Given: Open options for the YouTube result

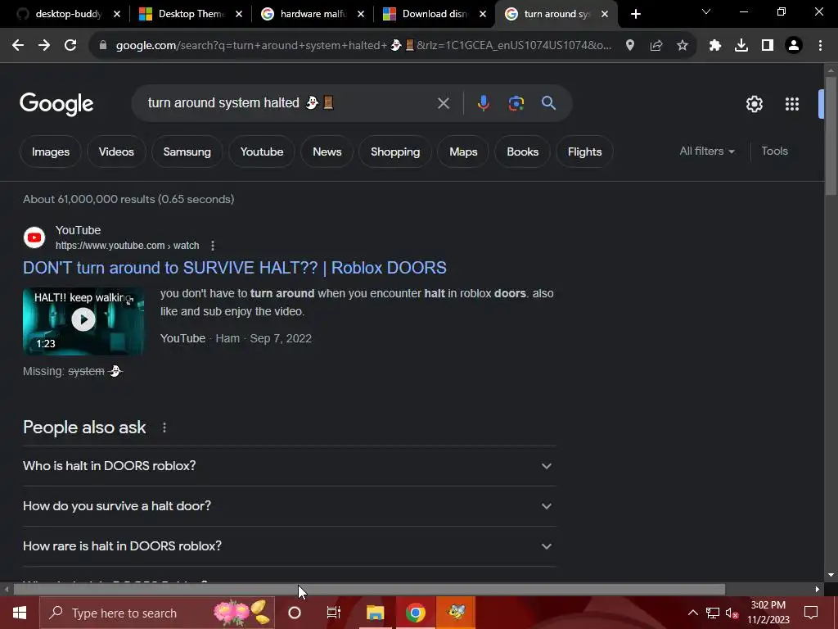Looking at the screenshot, I should [x=213, y=246].
